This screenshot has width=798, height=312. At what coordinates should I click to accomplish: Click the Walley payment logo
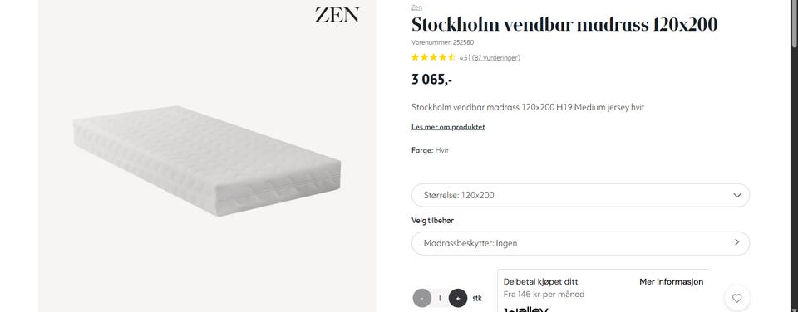(525, 309)
